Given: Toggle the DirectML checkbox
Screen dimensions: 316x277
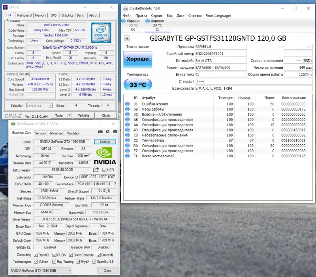Looking at the screenshot, I should coord(99,255).
